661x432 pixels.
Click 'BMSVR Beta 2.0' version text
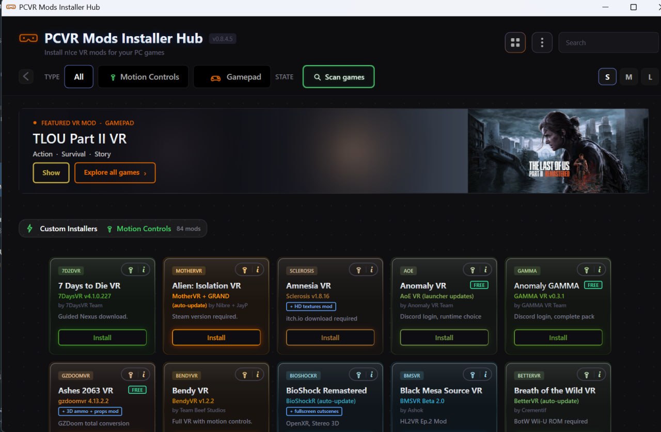(x=422, y=401)
